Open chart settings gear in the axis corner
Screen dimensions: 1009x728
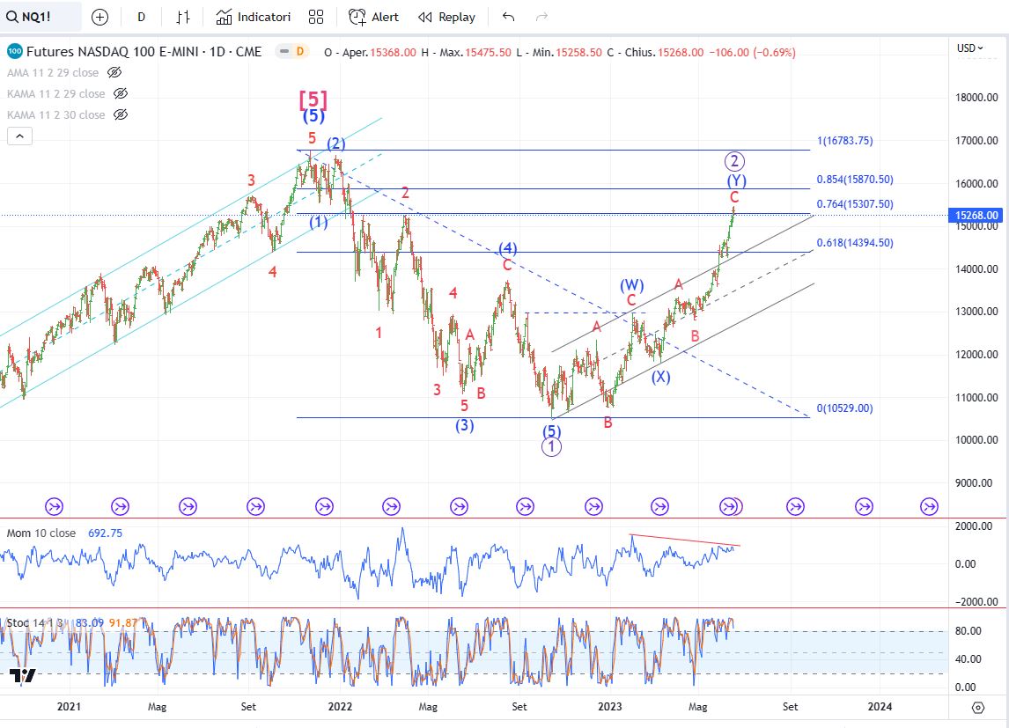[x=978, y=708]
